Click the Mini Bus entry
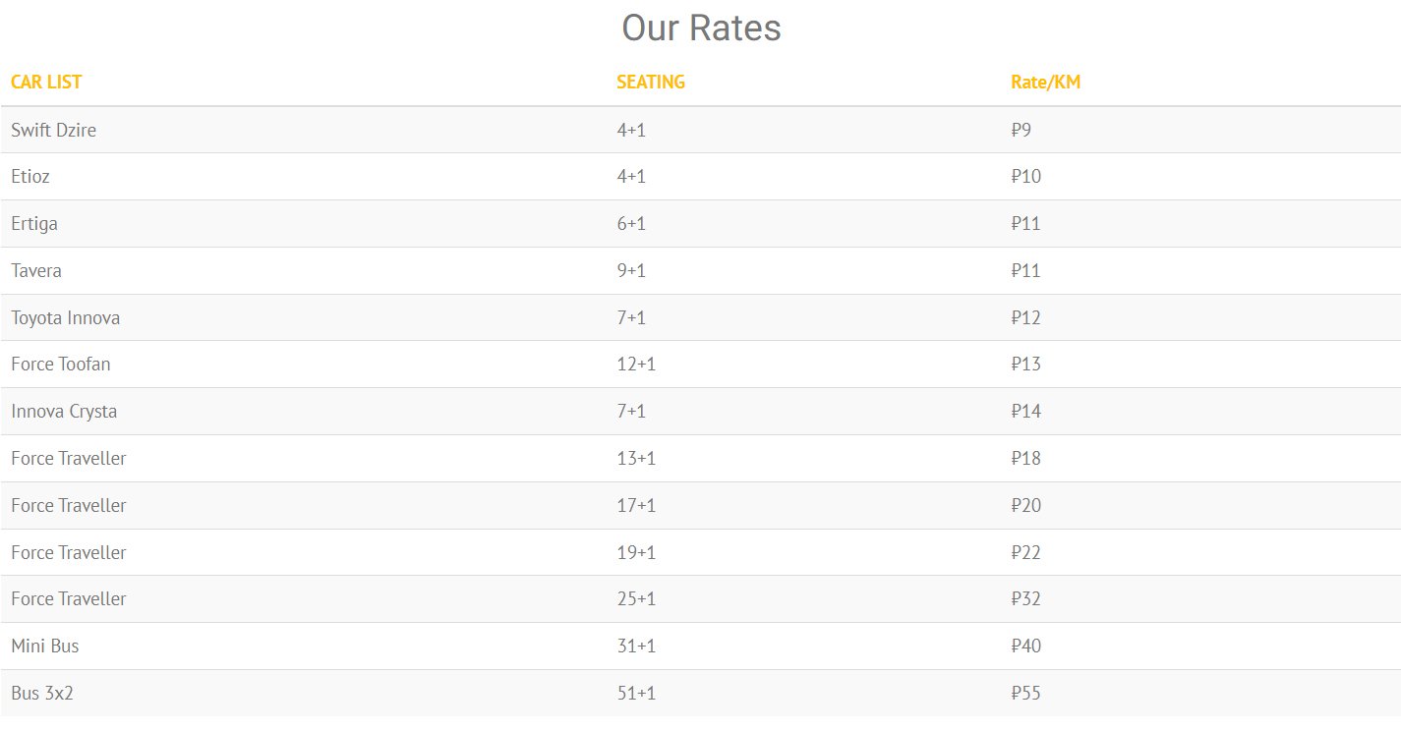 [x=45, y=647]
